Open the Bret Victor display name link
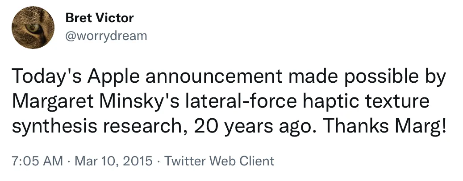 pos(99,18)
